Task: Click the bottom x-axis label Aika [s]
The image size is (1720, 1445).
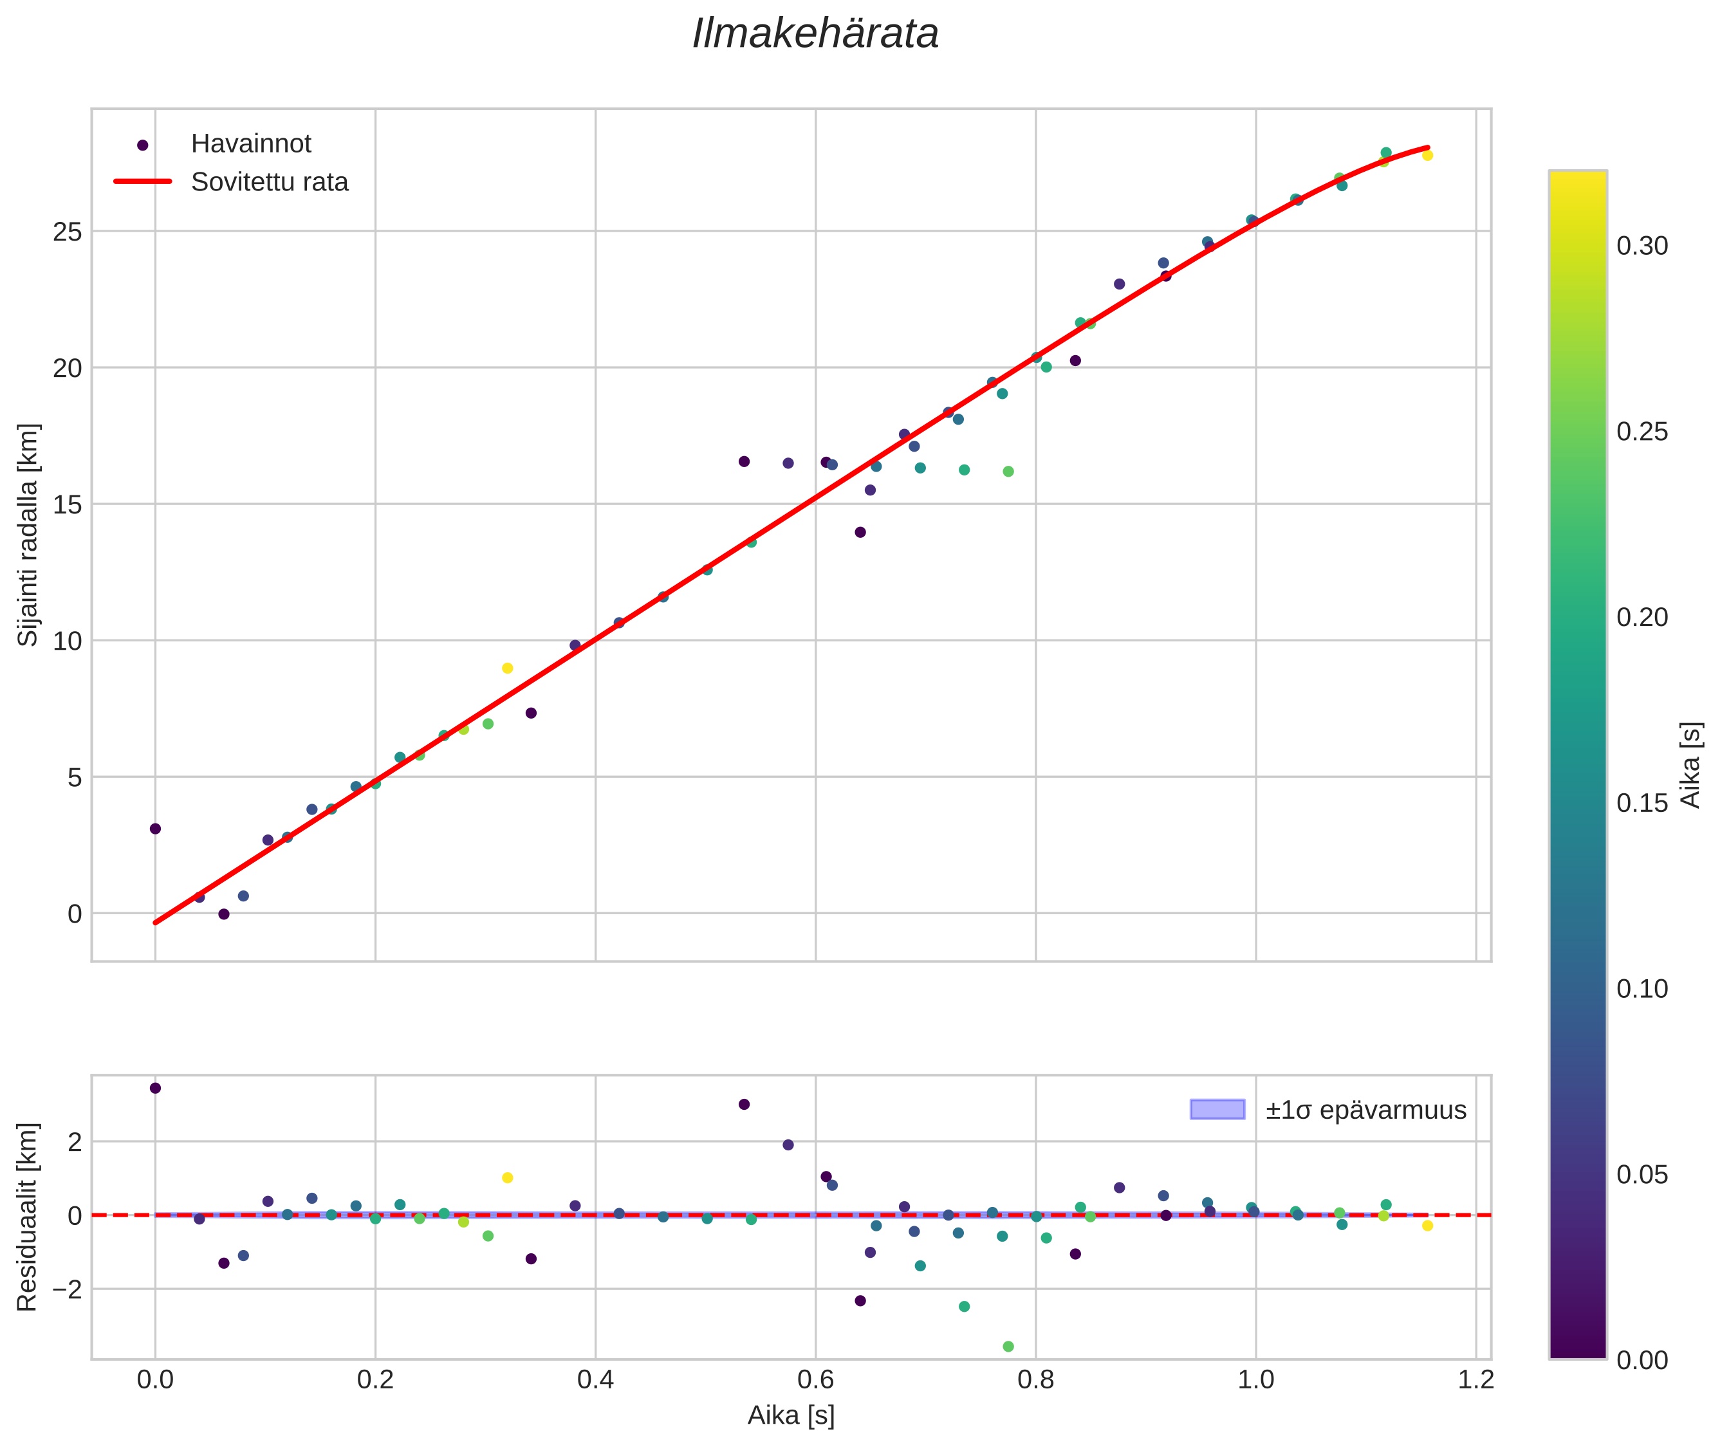Action: click(x=791, y=1415)
